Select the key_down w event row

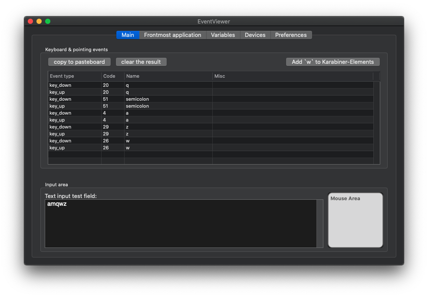tap(211, 141)
